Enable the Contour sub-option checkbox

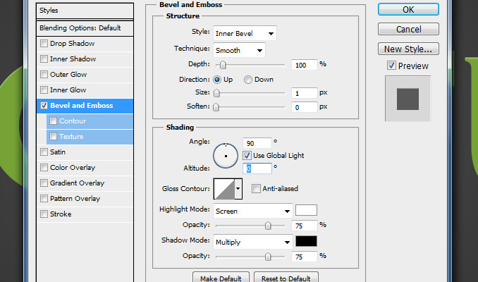(53, 121)
